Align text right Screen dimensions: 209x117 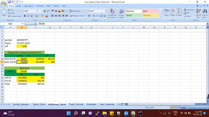pos(59,16)
